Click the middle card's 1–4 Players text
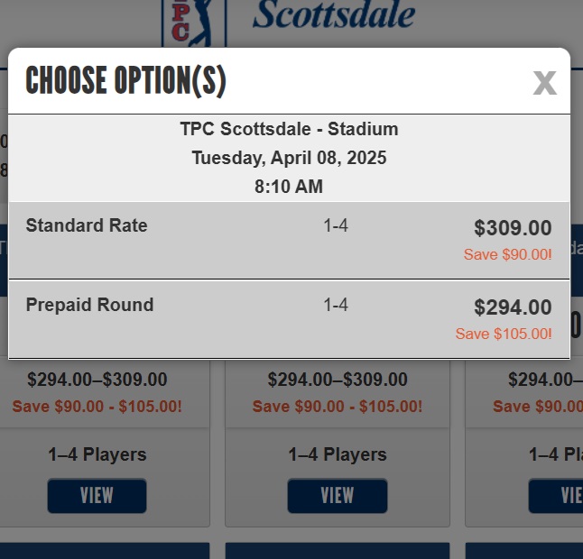The height and width of the screenshot is (559, 583). tap(338, 454)
